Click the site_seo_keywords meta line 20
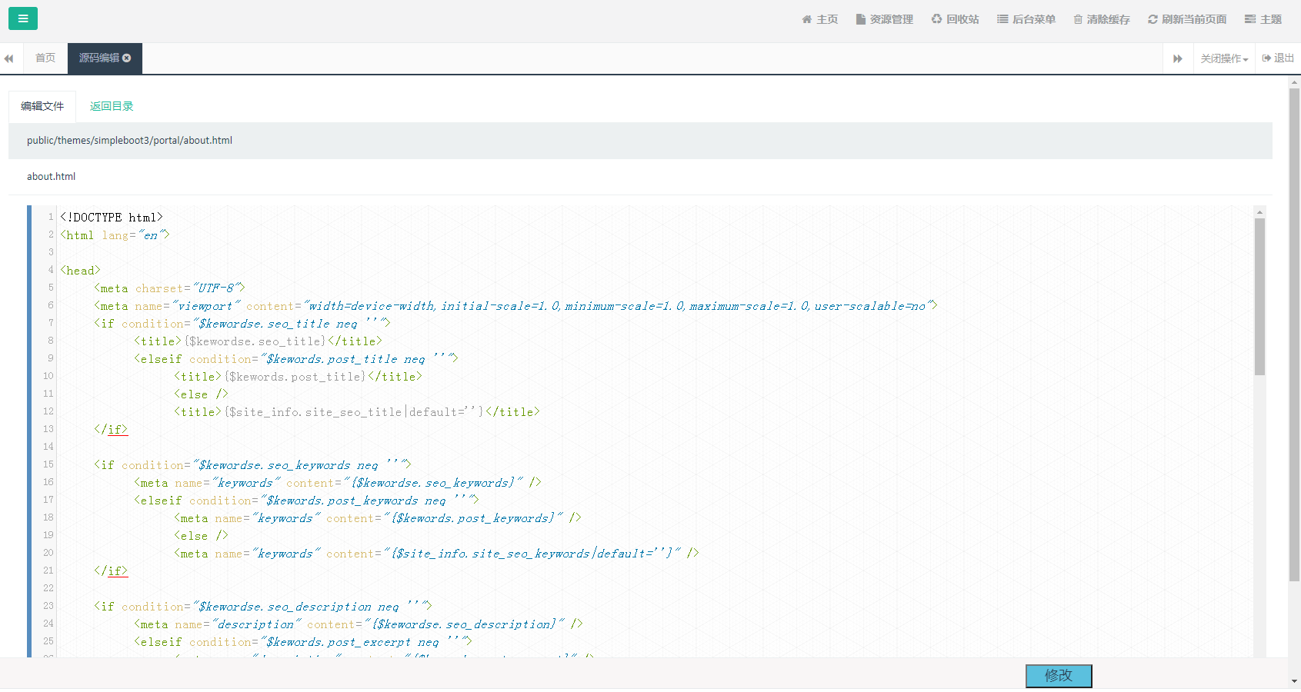This screenshot has width=1301, height=692. pos(436,554)
